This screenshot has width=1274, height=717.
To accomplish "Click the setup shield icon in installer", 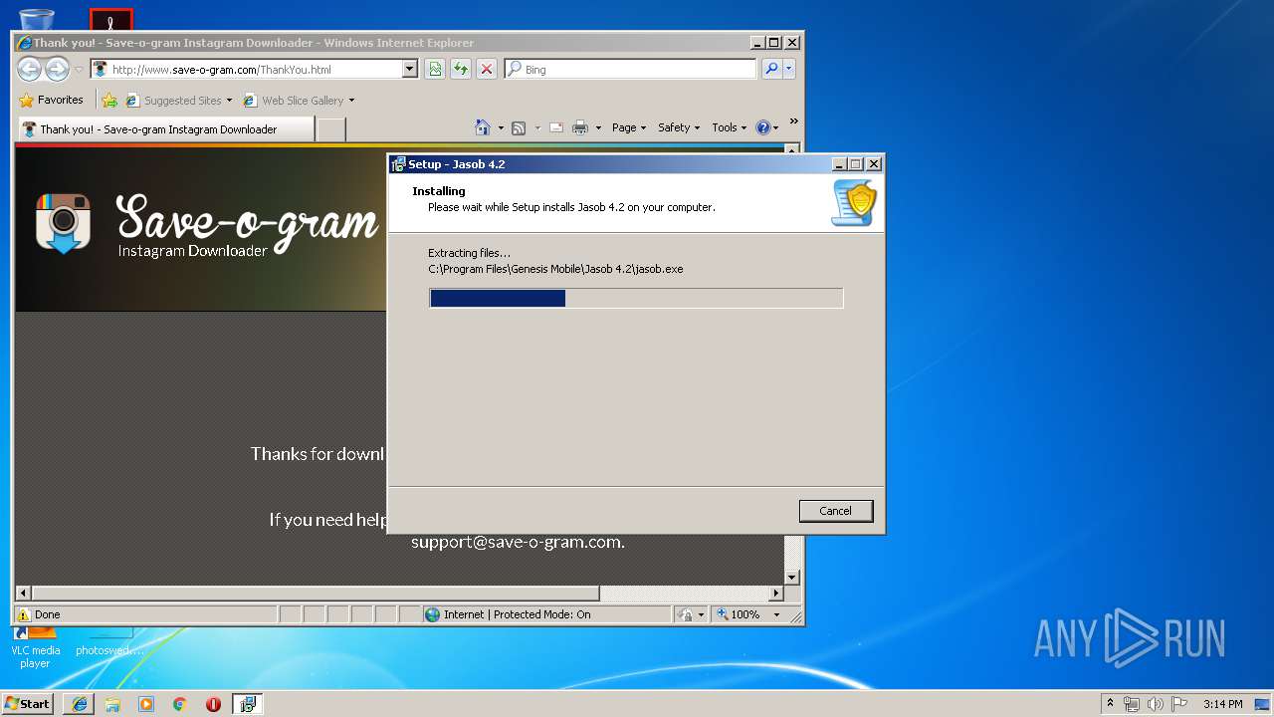I will tap(854, 203).
